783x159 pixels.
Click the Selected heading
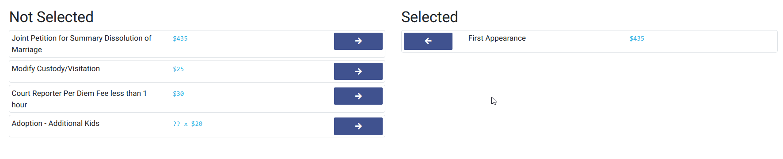tap(430, 17)
